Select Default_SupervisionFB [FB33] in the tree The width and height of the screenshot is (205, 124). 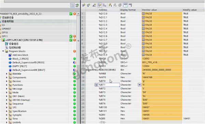pos(28,63)
